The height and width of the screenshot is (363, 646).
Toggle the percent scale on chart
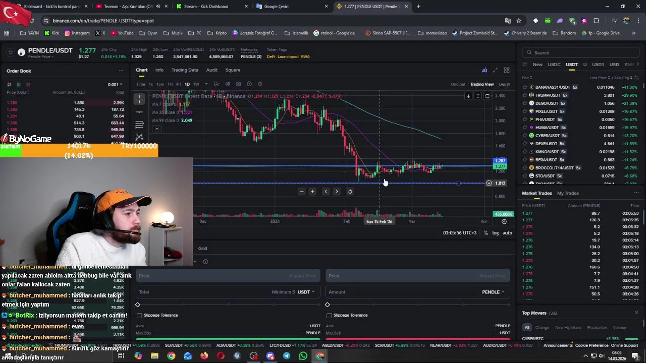486,233
